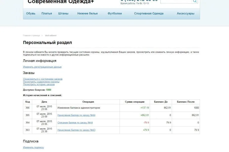Browse the Спортивная Одежда section
The height and width of the screenshot is (152, 229).
pos(148,13)
